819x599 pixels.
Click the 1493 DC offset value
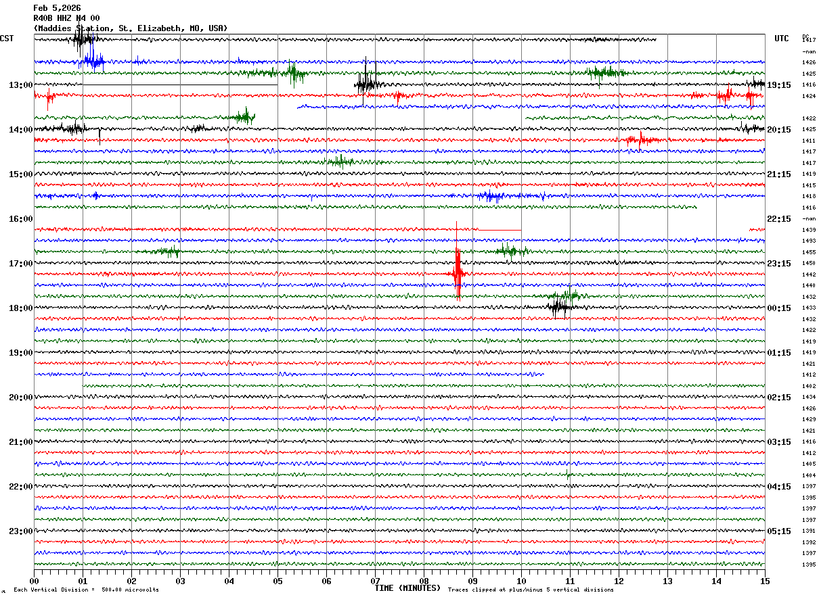point(808,241)
